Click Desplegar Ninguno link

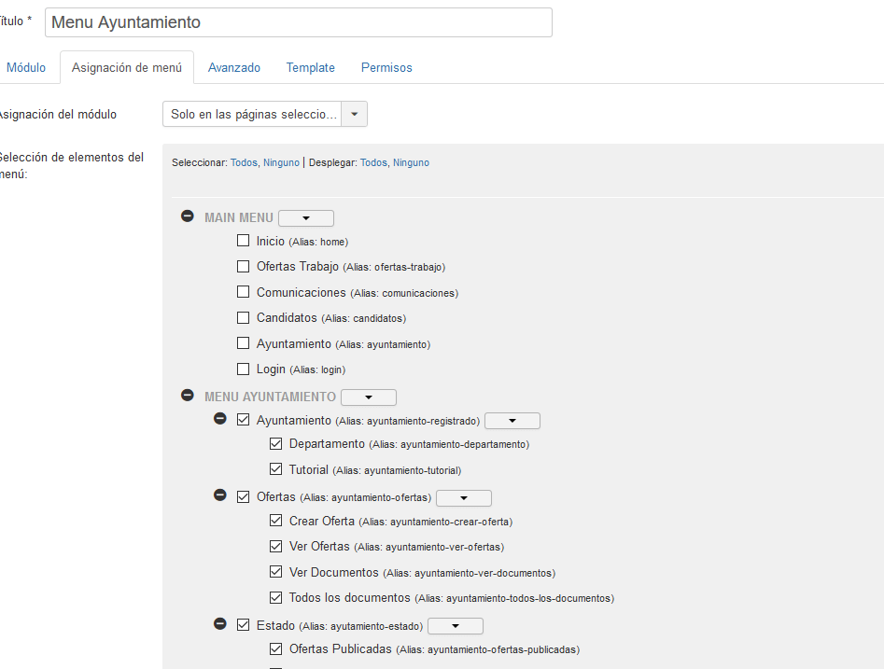tap(411, 162)
